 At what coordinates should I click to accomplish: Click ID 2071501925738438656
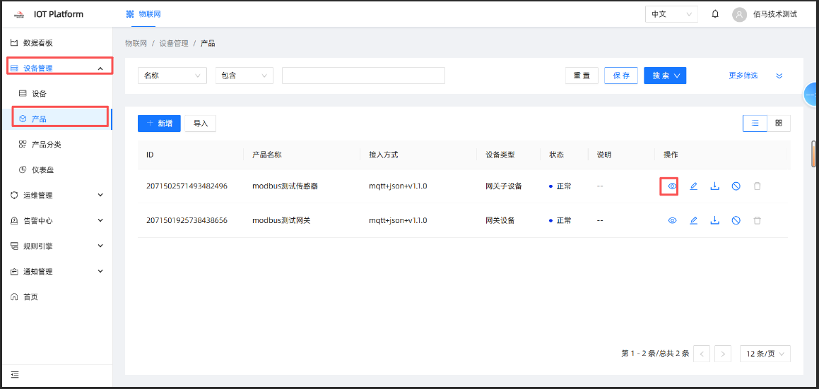click(x=187, y=220)
